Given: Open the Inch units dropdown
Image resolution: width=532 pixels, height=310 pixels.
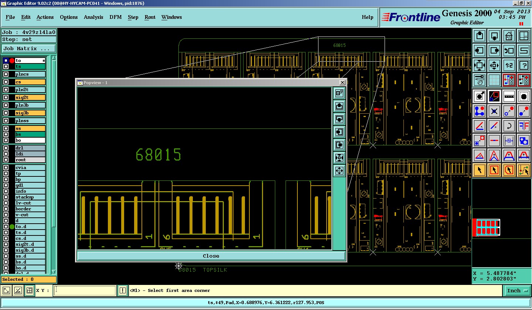Looking at the screenshot, I should click(517, 291).
